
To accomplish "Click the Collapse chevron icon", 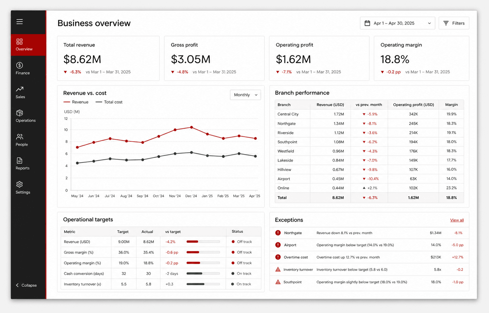I will [17, 285].
